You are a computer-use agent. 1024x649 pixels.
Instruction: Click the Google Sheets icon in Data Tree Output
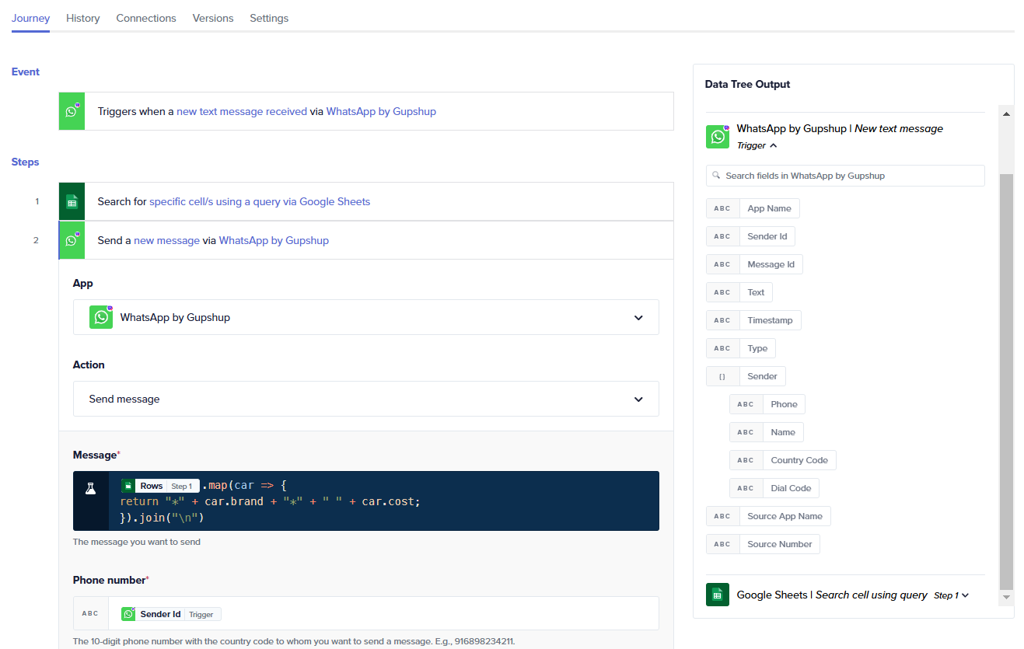pos(718,595)
